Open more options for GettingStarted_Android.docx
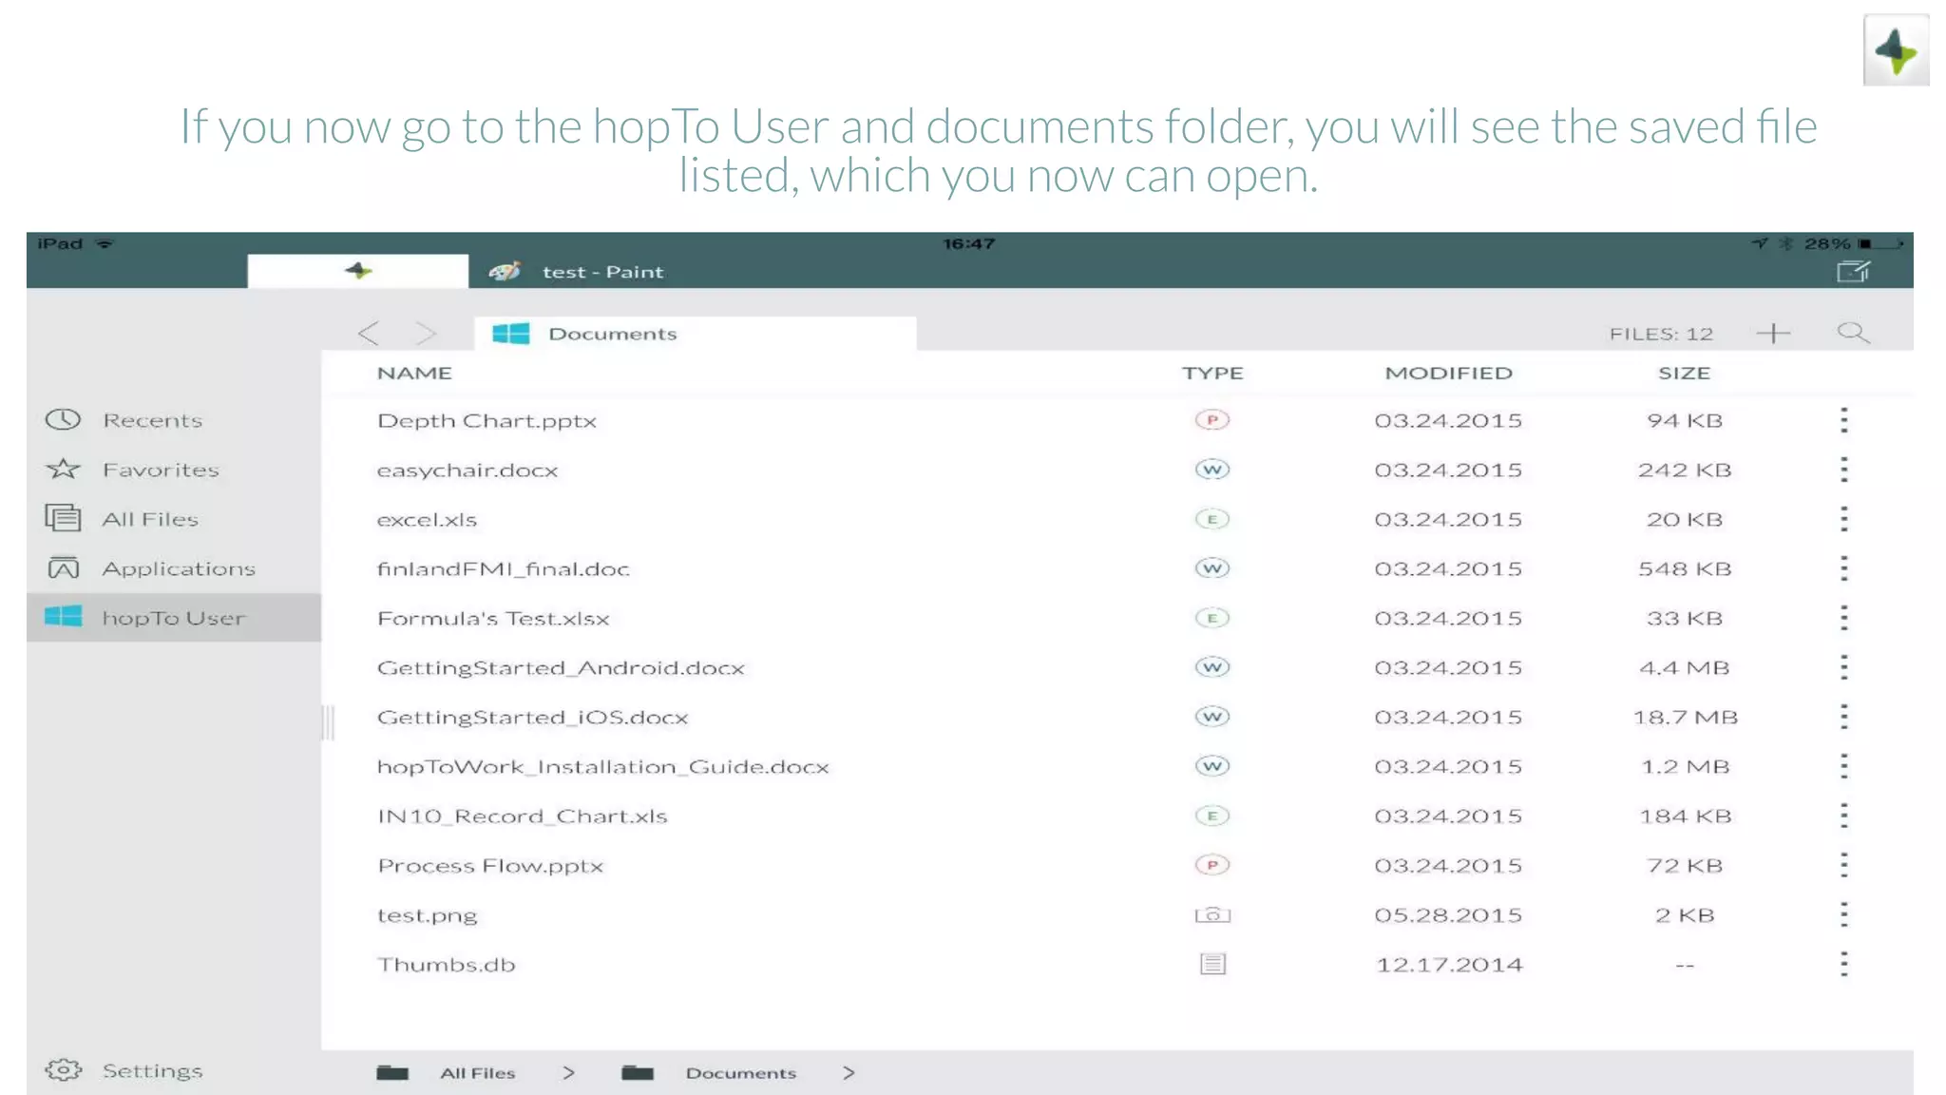Viewport: 1946px width, 1095px height. pyautogui.click(x=1843, y=667)
